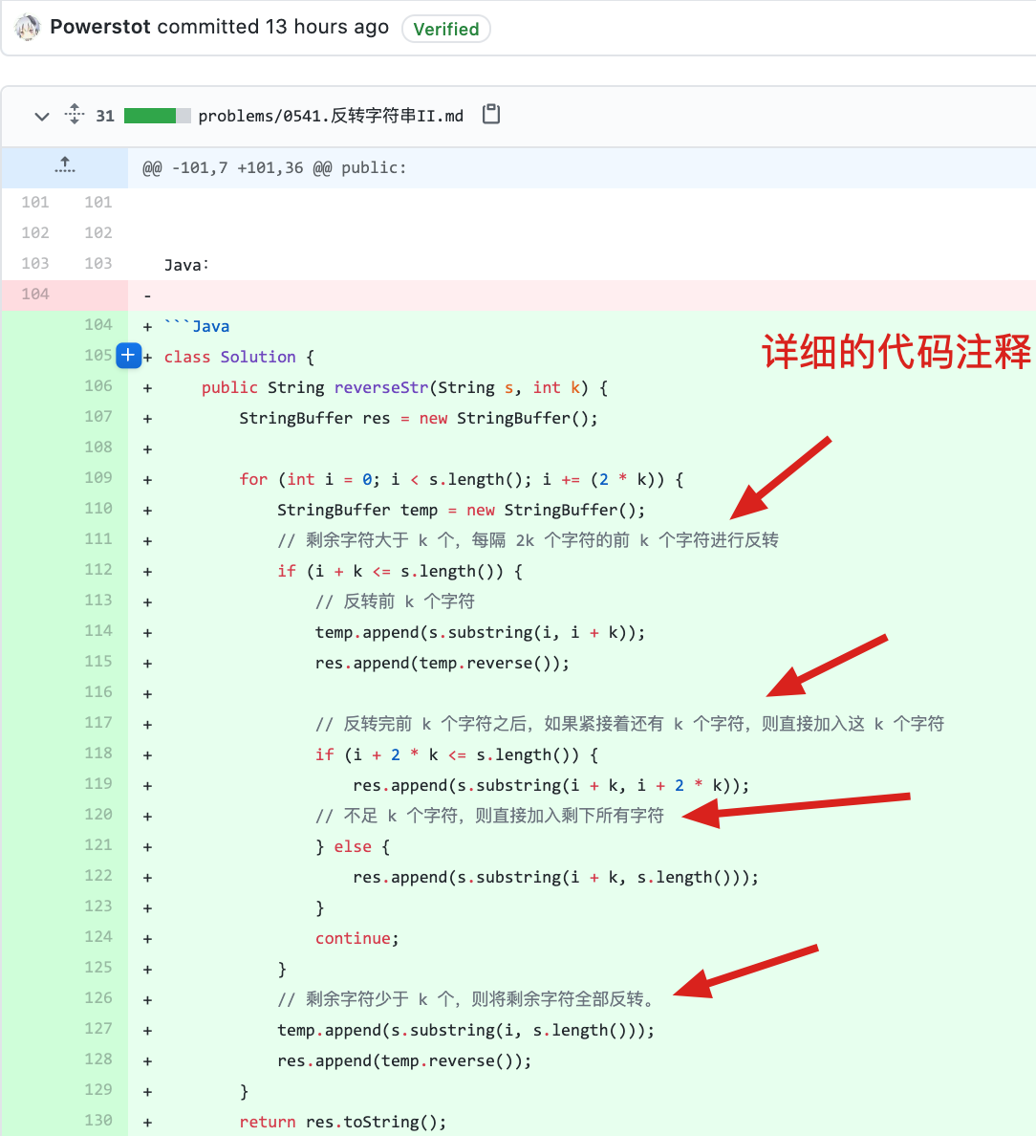Click 'if (i + k <= s.length())' line
1036x1136 pixels.
pyautogui.click(x=399, y=571)
